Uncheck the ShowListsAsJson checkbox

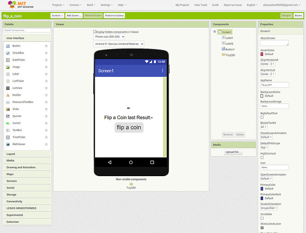262,228
